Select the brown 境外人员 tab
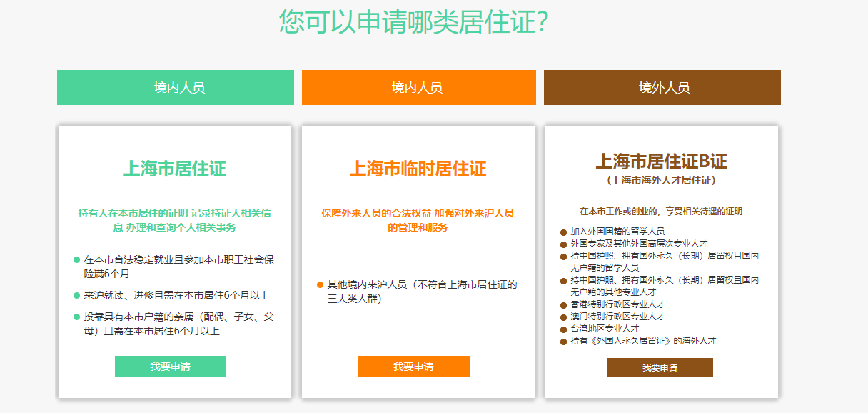The image size is (868, 413). [662, 87]
